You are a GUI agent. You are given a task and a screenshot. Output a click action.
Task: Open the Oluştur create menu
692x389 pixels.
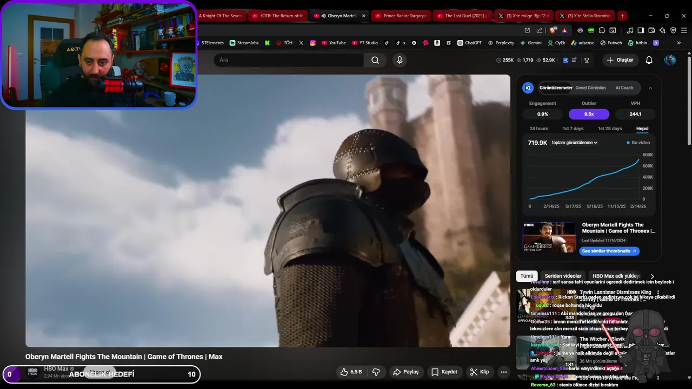click(620, 60)
